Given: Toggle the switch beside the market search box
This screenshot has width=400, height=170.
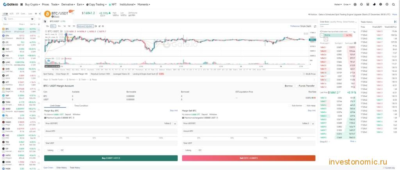Looking at the screenshot, I should tap(39, 19).
